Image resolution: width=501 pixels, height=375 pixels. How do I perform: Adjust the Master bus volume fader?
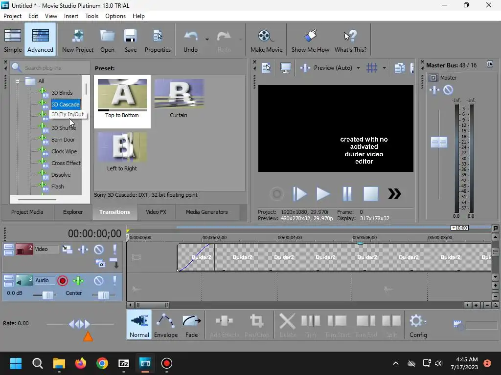439,142
